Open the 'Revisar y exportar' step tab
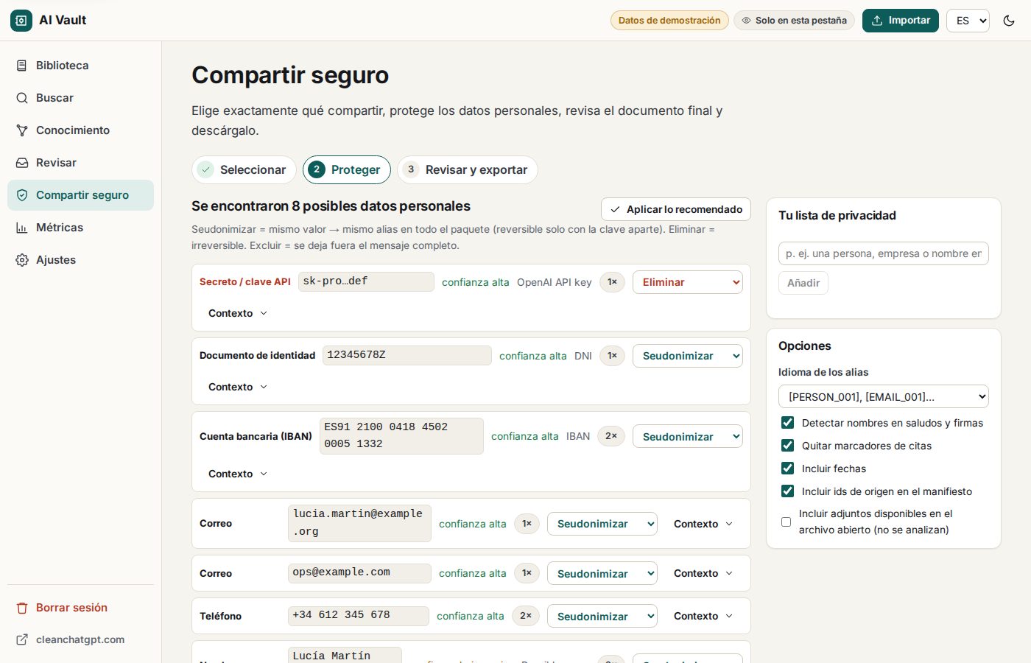 [468, 169]
